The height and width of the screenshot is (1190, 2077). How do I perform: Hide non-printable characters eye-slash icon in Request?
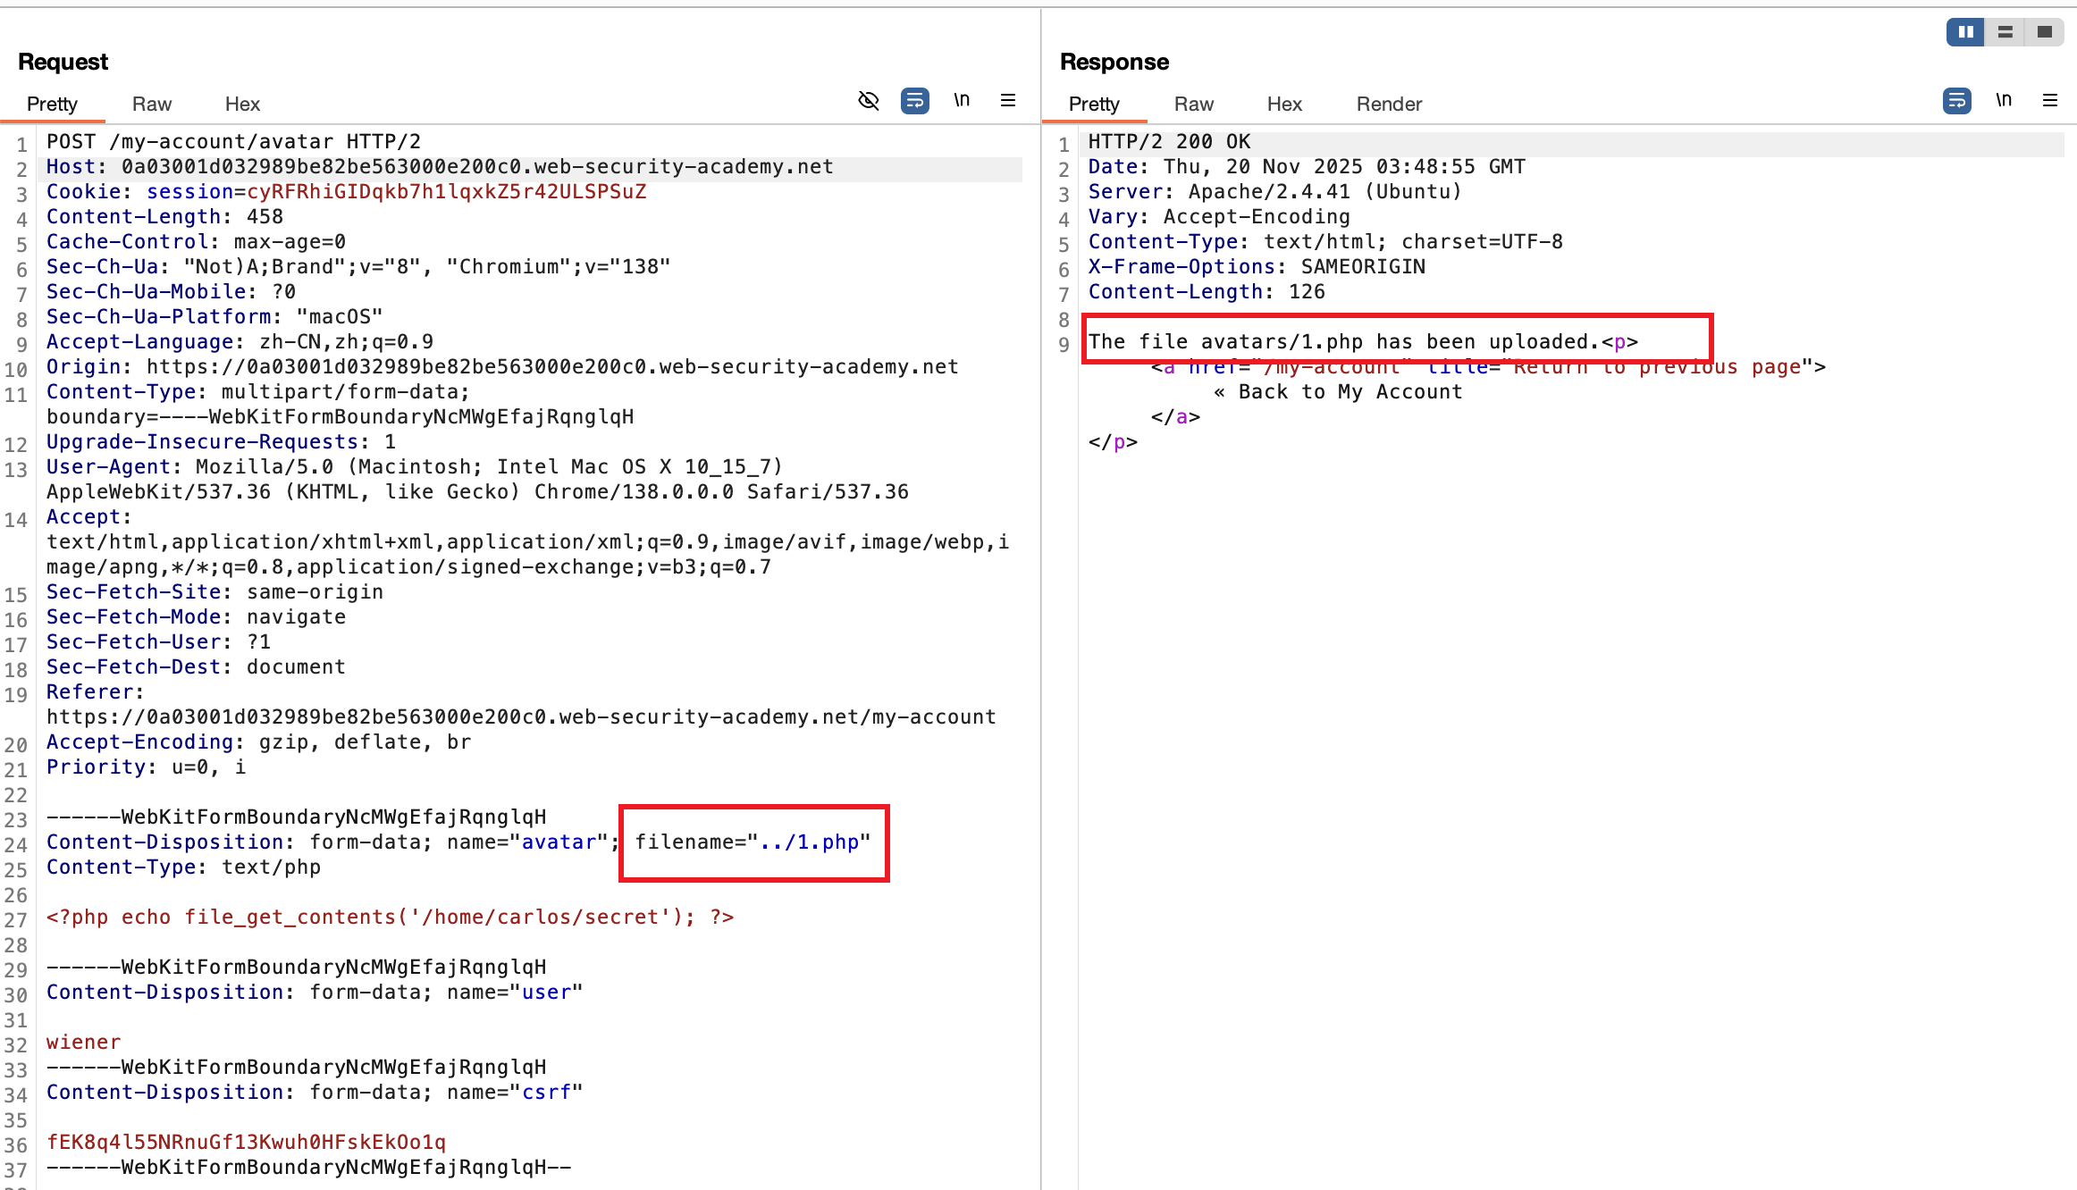coord(868,101)
